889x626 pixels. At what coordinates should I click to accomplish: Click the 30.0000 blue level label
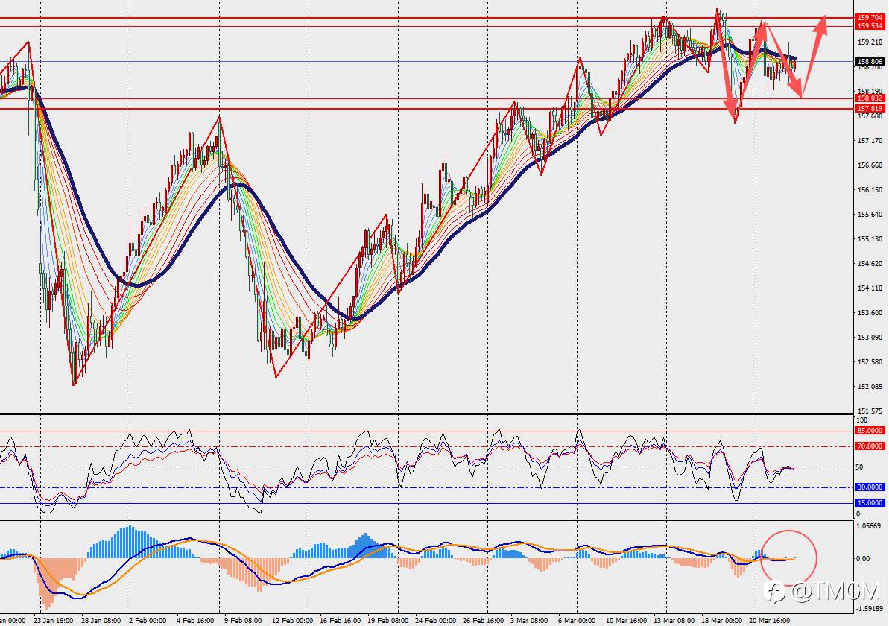coord(870,487)
